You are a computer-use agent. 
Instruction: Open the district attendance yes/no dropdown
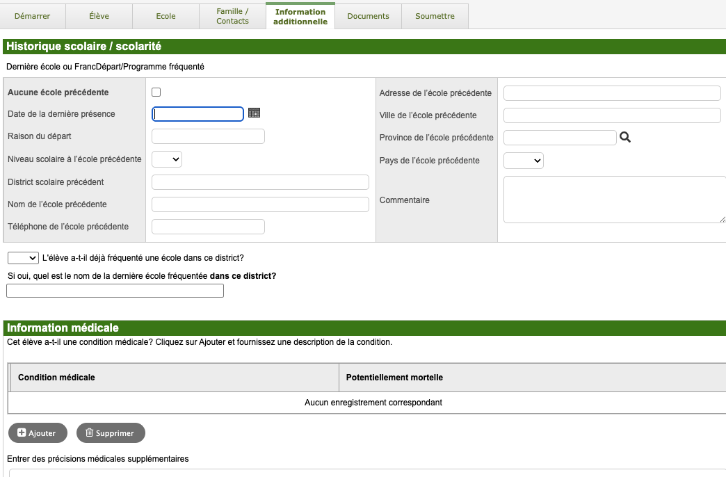tap(23, 258)
